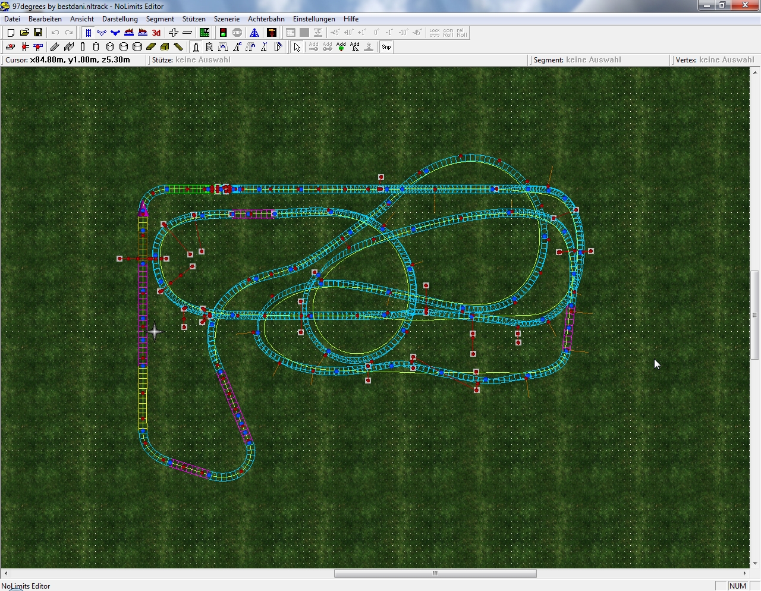Screen dimensions: 761x591
Task: Open the Achterbahn menu
Action: (x=266, y=19)
